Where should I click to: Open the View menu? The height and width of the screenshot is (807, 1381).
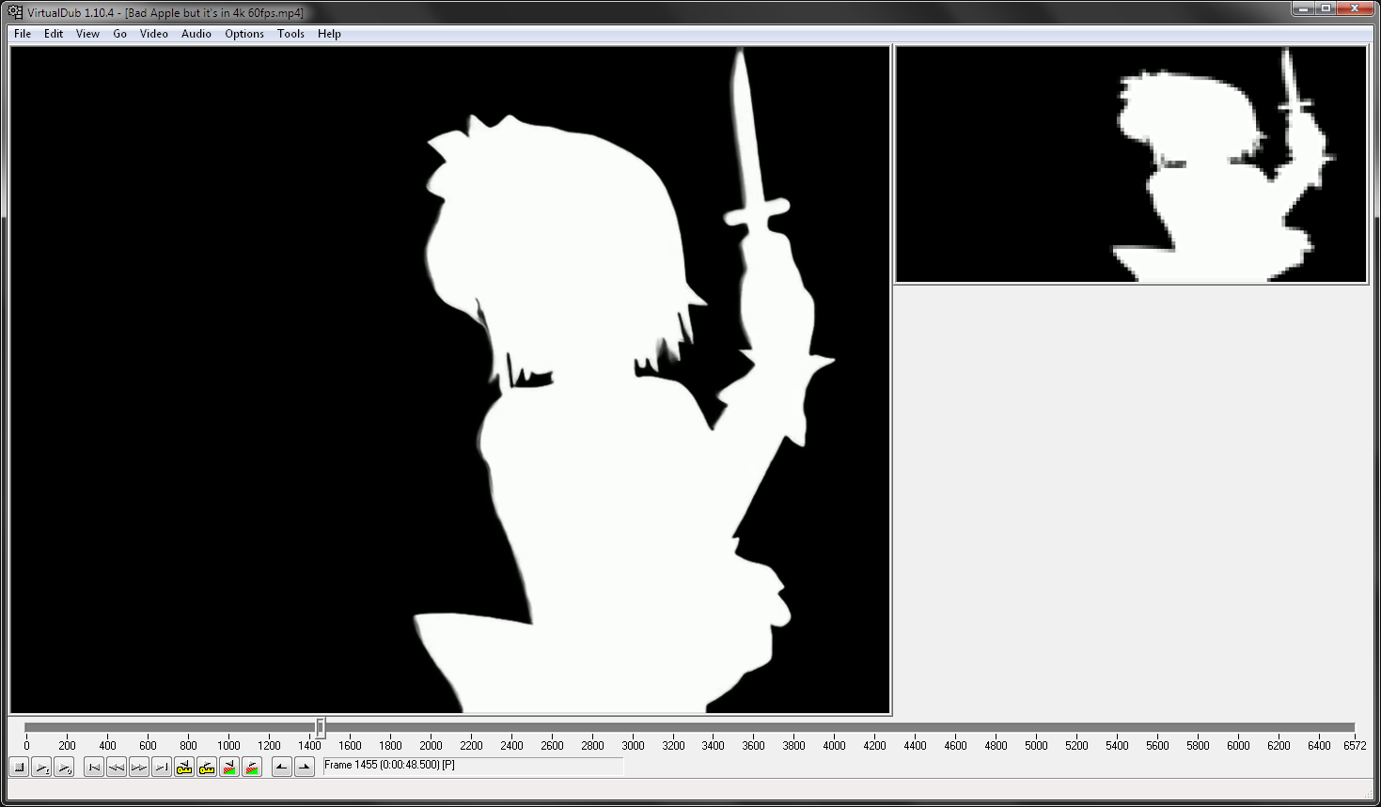(x=87, y=34)
